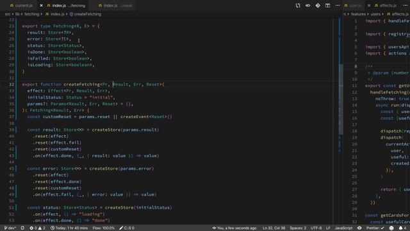Click 'src' breadcrumb segment
410x231 pixels.
8,14
